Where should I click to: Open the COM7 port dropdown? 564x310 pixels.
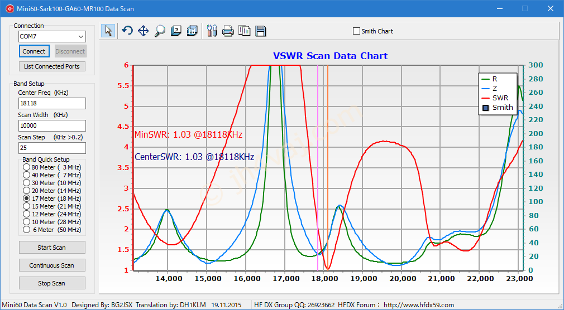point(81,36)
